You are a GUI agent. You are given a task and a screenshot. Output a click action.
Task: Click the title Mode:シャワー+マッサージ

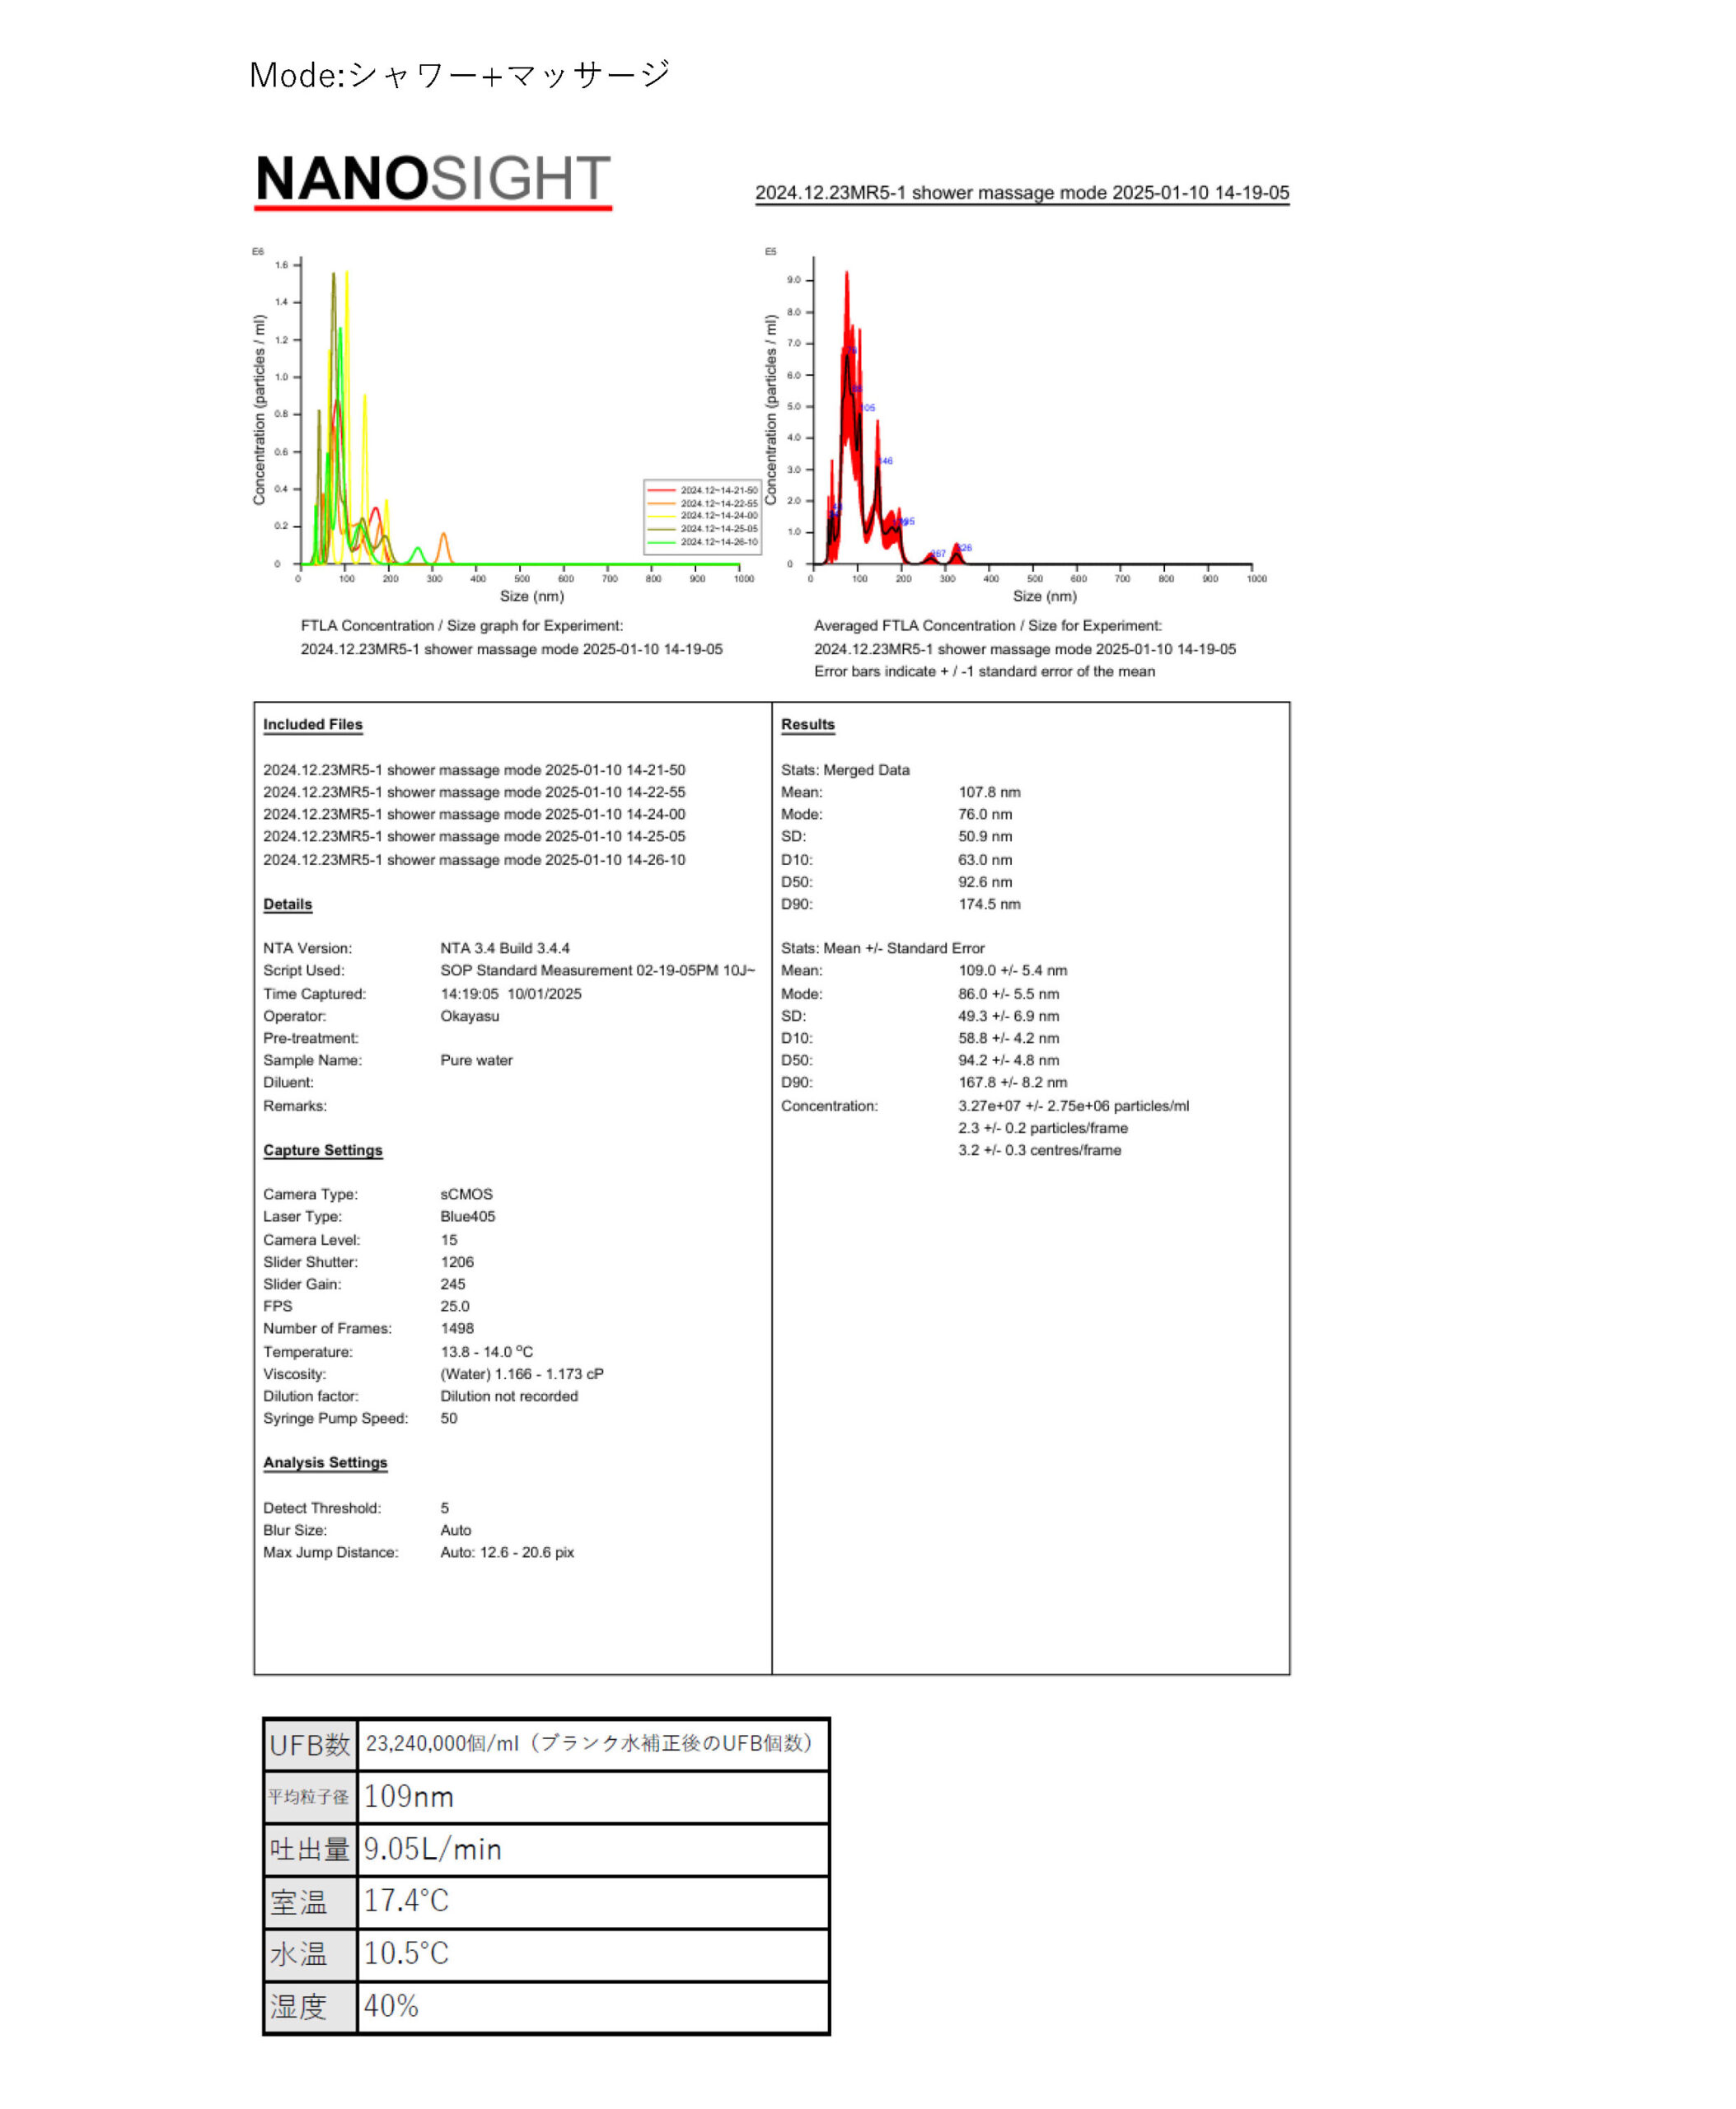coord(459,74)
